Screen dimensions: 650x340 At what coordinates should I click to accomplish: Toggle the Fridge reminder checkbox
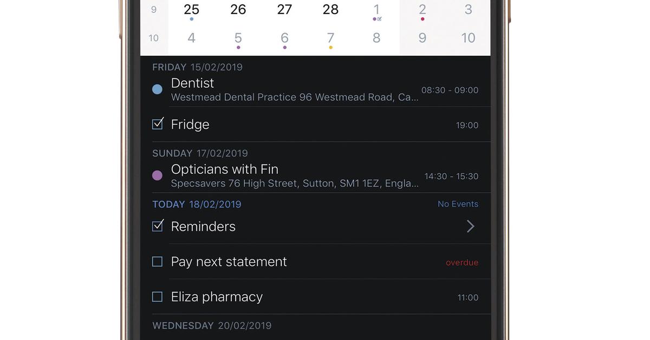(x=158, y=124)
